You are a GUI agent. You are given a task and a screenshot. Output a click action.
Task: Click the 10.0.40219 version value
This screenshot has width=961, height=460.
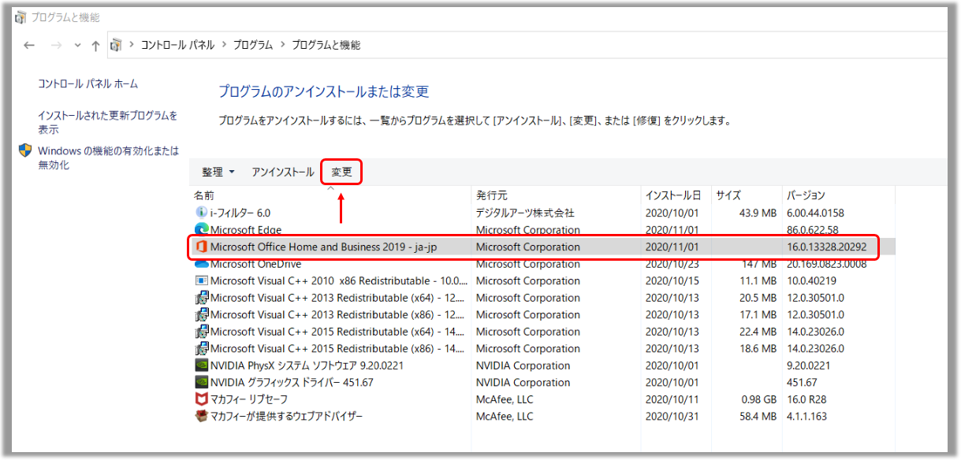click(x=811, y=281)
